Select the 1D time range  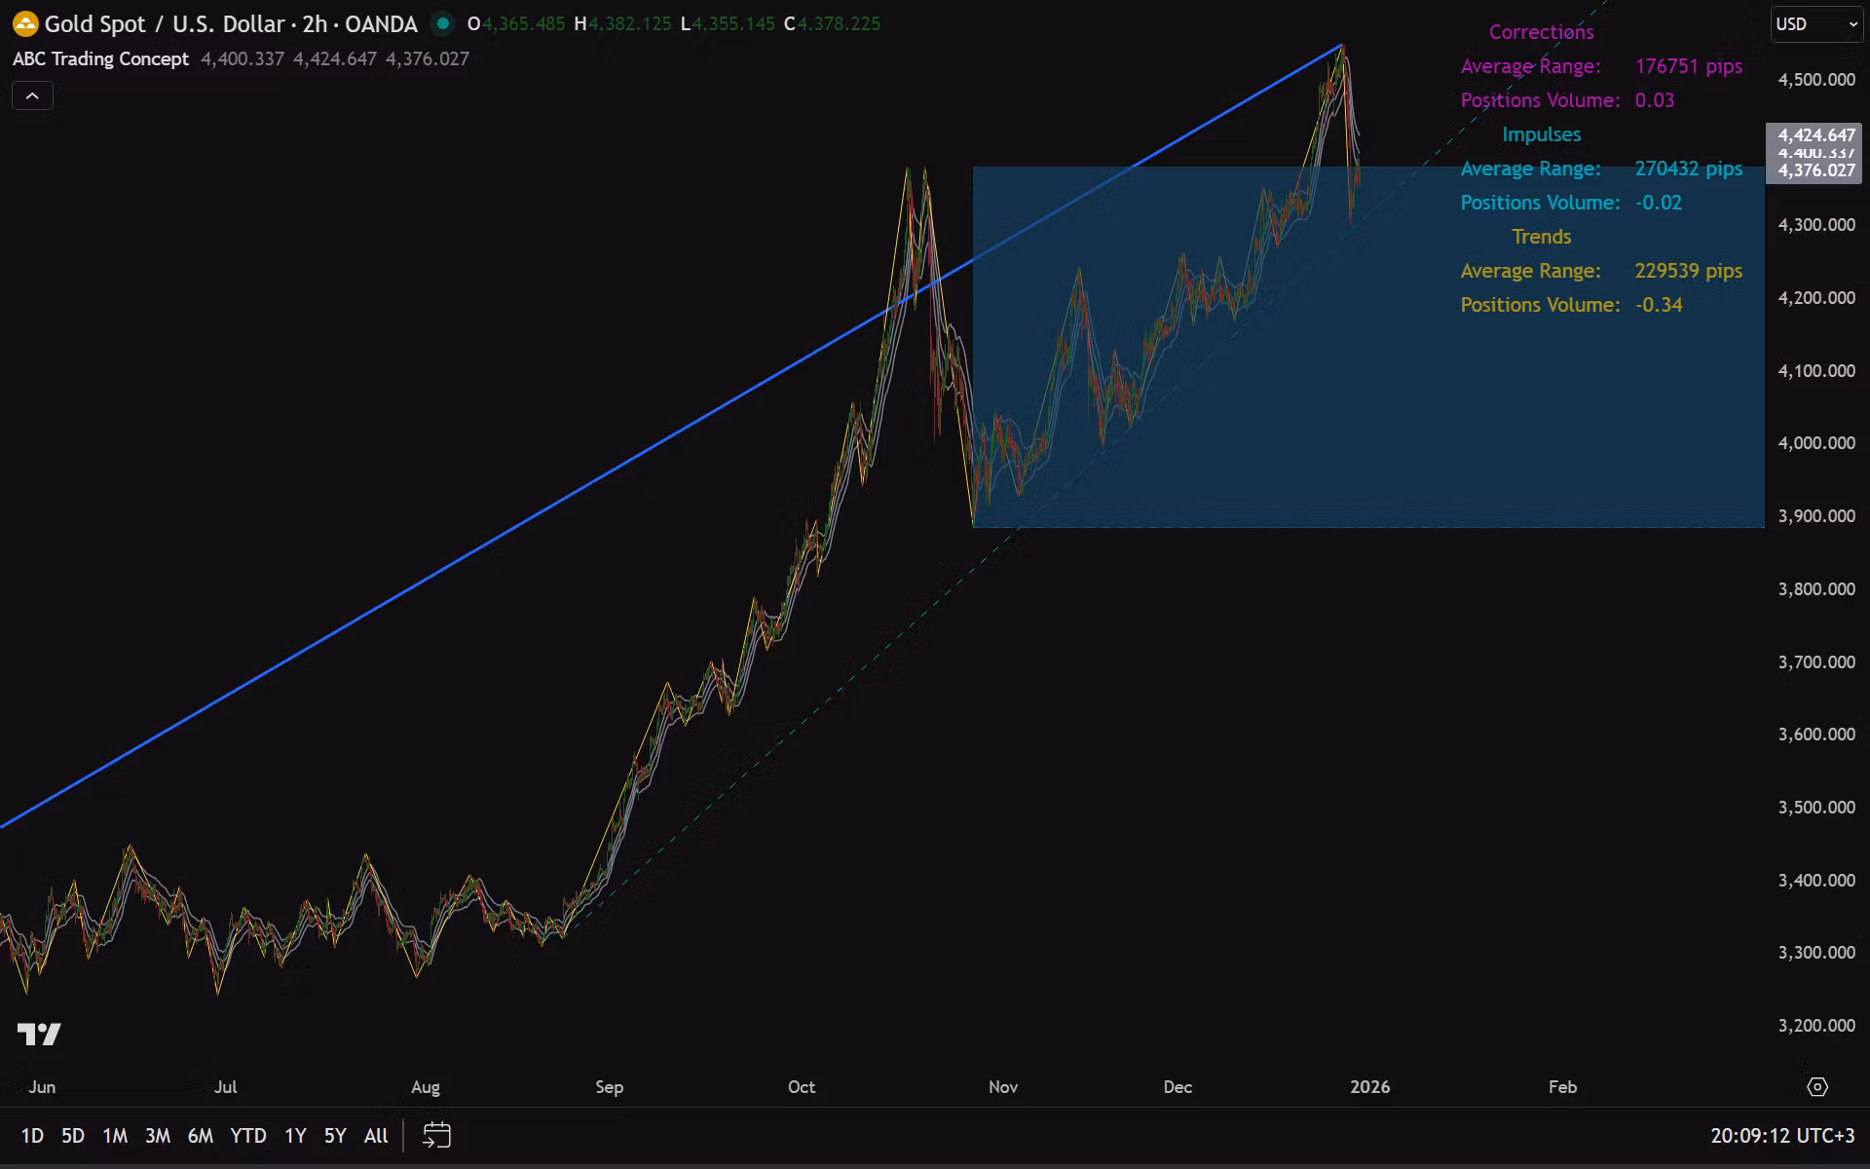tap(32, 1136)
